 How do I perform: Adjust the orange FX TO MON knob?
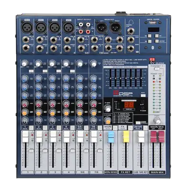pos(108,121)
